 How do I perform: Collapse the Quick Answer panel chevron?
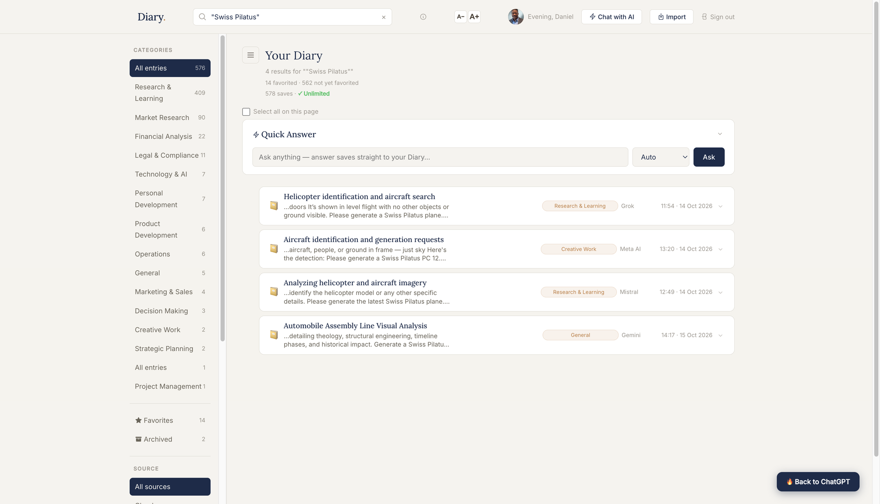point(720,134)
